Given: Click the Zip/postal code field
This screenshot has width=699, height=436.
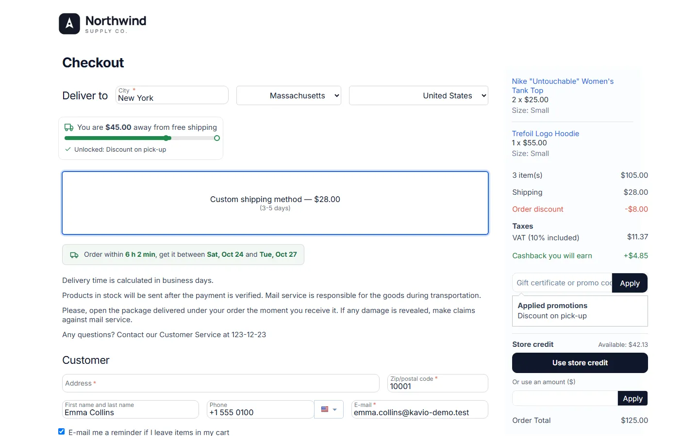Looking at the screenshot, I should click(438, 383).
